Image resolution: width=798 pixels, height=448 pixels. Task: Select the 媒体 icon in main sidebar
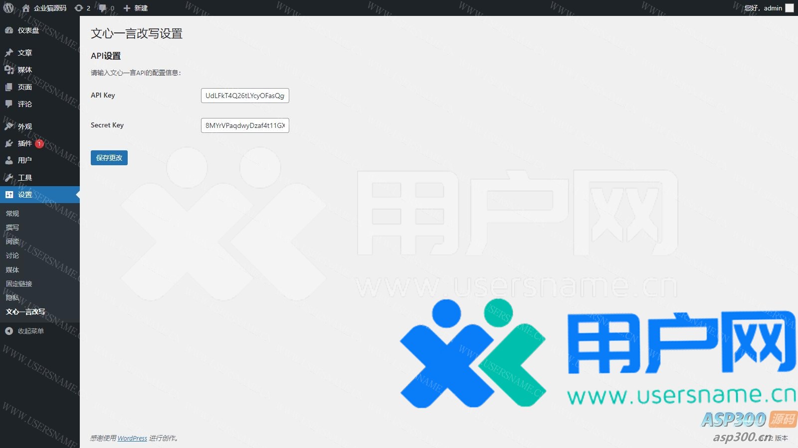9,70
